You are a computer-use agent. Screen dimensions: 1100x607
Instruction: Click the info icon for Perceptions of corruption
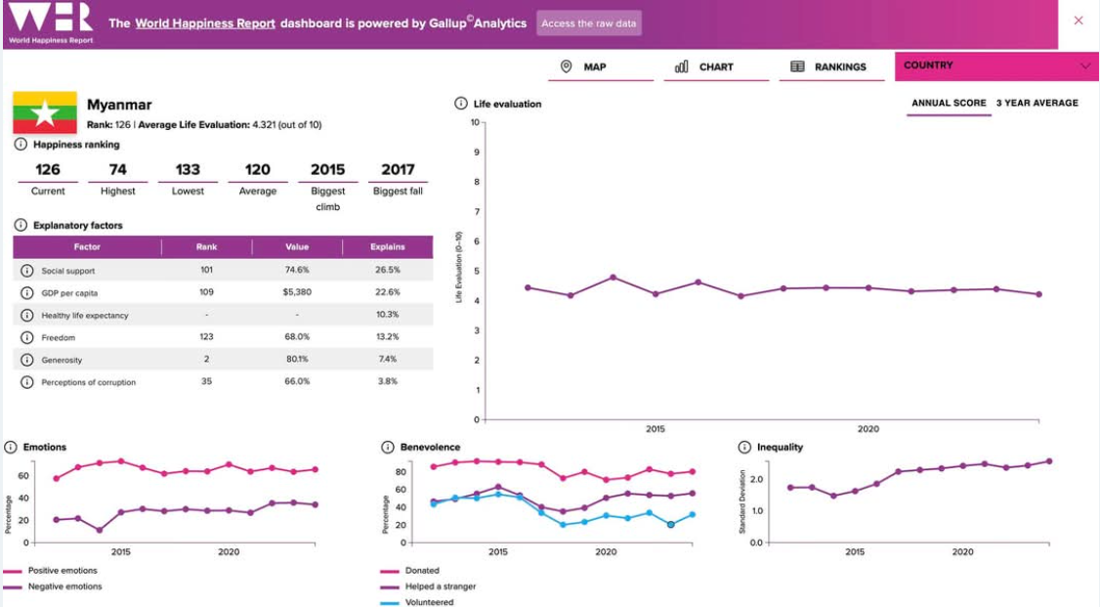(26, 382)
